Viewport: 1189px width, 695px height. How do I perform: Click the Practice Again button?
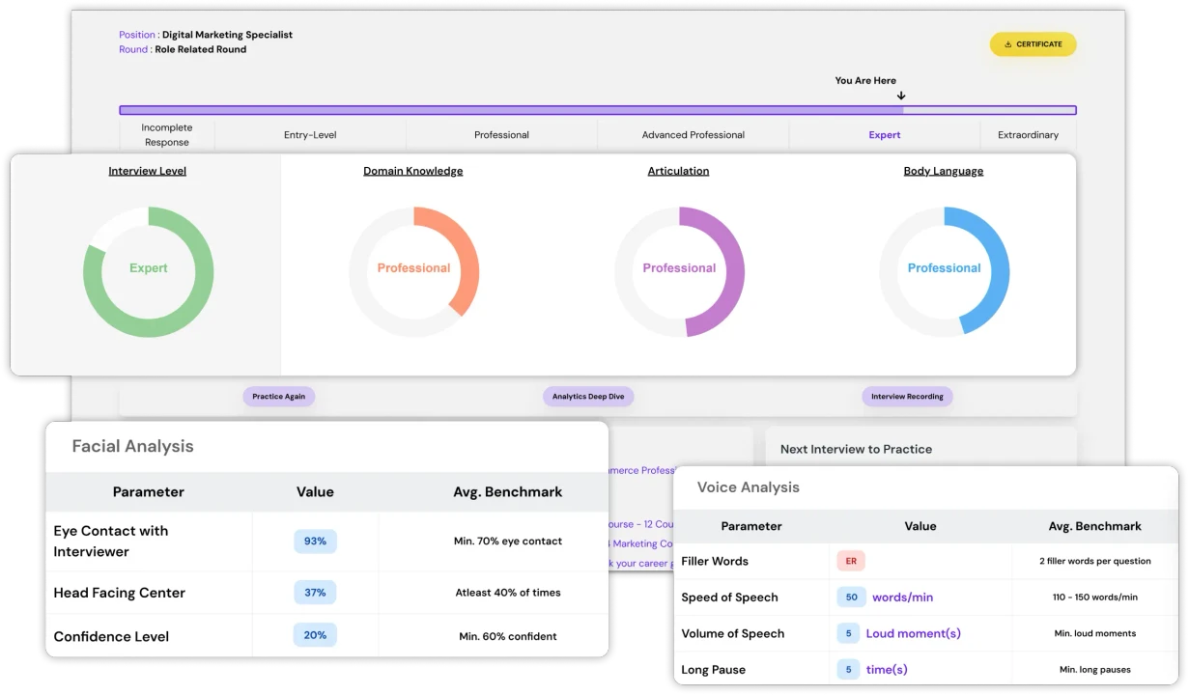coord(278,397)
